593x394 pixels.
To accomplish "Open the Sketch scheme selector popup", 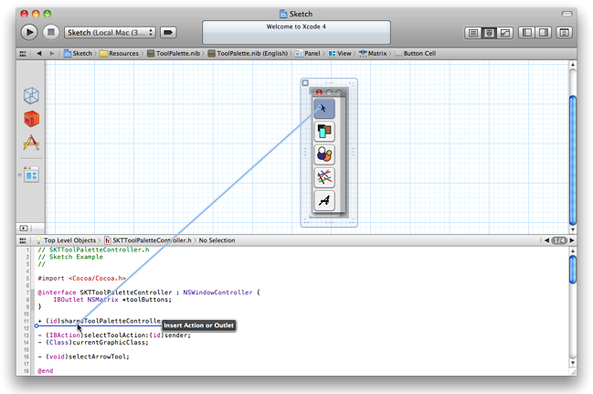I will (x=109, y=32).
